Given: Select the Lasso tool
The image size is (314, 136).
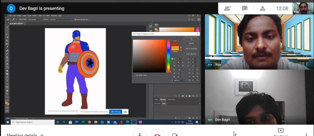Looking at the screenshot, I should tap(7, 34).
